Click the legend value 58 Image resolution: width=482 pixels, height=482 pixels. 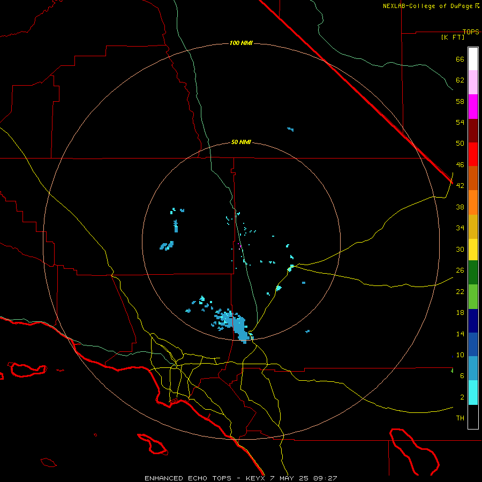[460, 101]
